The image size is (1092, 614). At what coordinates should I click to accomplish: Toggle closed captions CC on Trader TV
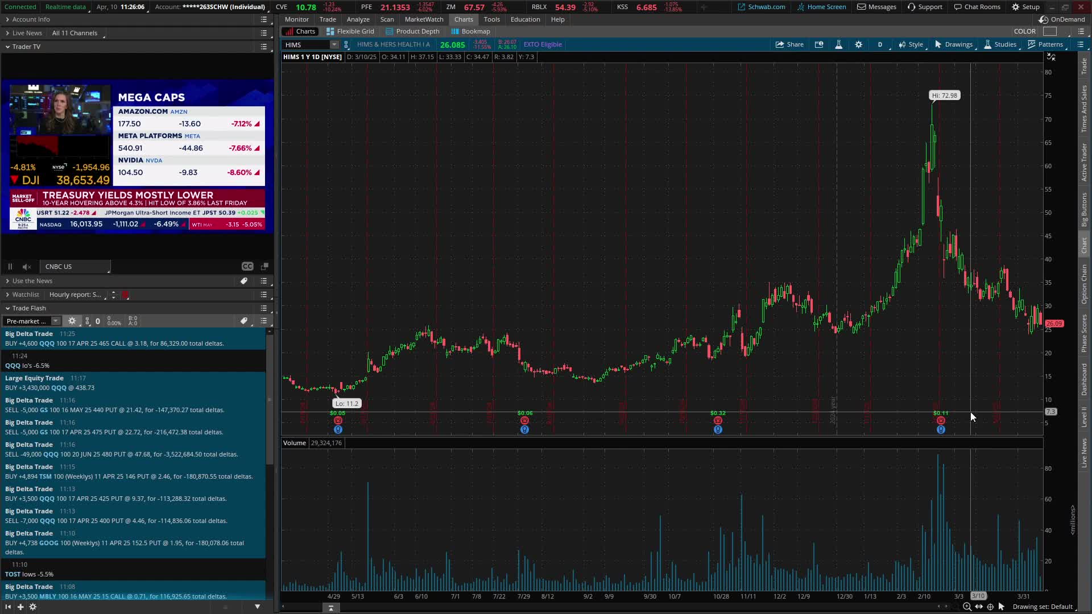(247, 267)
